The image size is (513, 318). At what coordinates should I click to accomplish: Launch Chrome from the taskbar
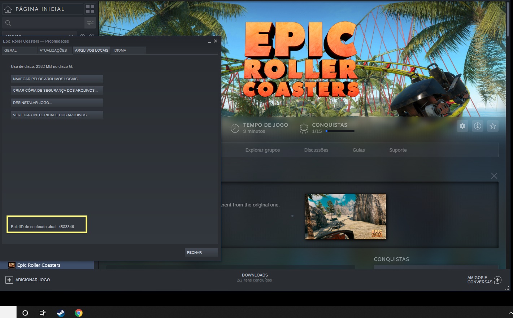click(x=79, y=313)
